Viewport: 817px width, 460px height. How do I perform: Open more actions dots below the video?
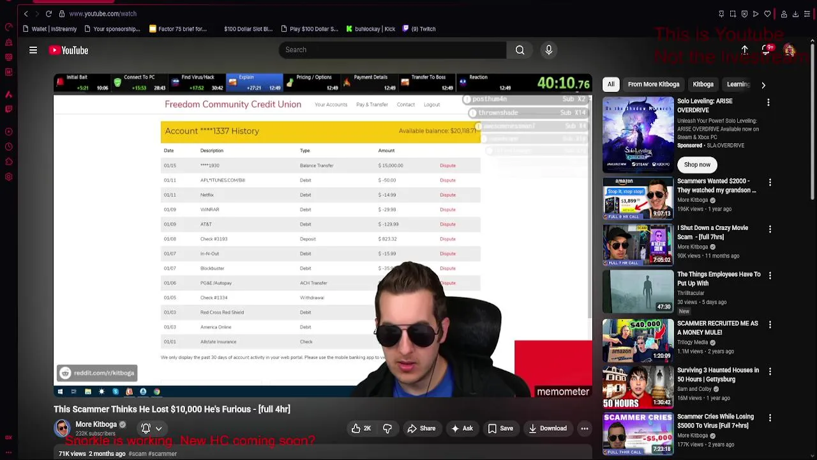tap(584, 429)
